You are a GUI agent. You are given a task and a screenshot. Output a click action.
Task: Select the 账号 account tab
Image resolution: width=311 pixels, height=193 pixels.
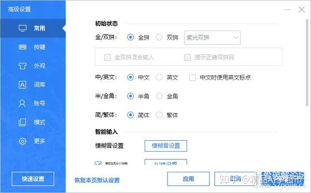[x=33, y=103]
